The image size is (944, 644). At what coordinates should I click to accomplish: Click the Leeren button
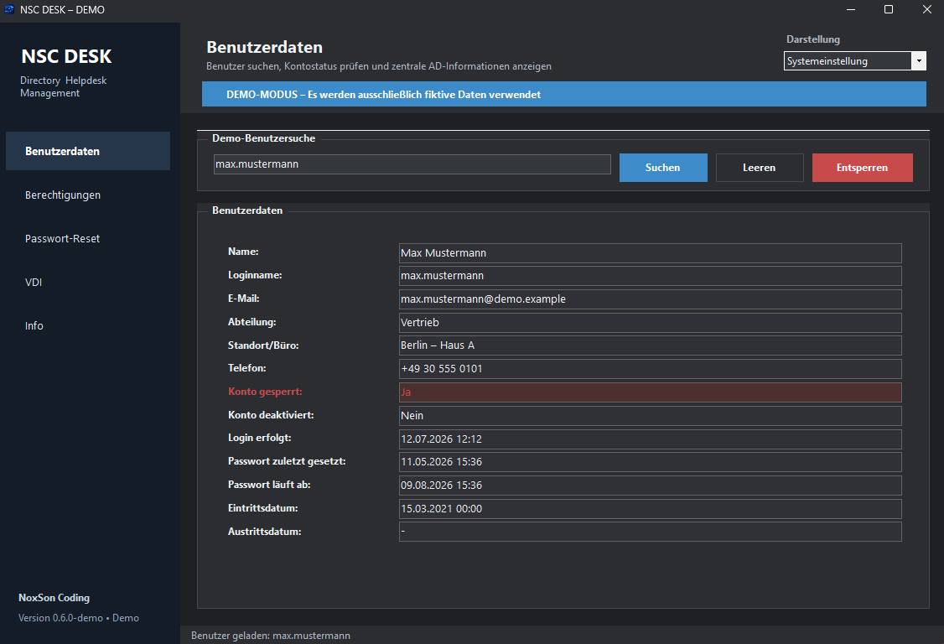click(x=760, y=168)
